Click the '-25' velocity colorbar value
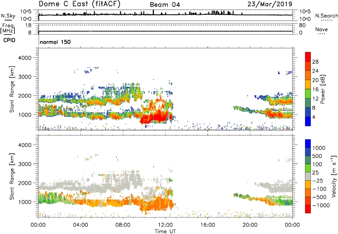 318,181
